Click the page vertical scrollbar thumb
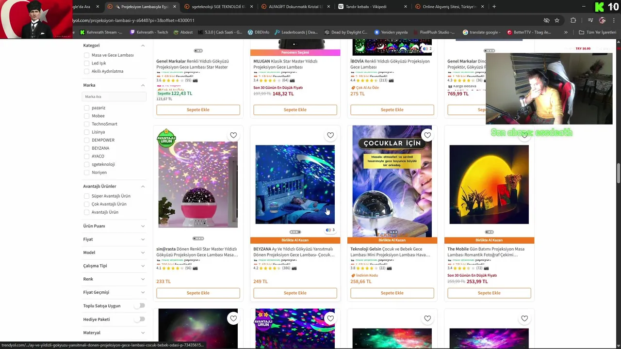Screen dimensions: 621x349 pos(619,174)
